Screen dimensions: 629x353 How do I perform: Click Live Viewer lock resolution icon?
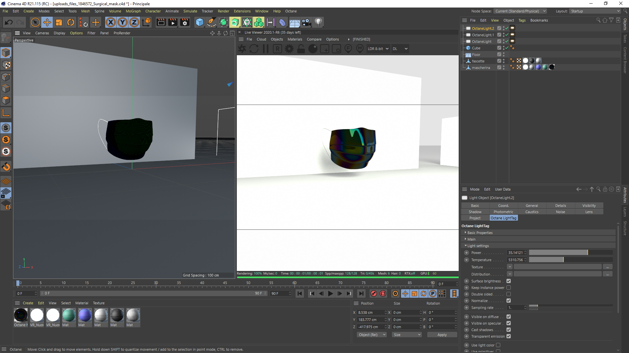tap(301, 49)
